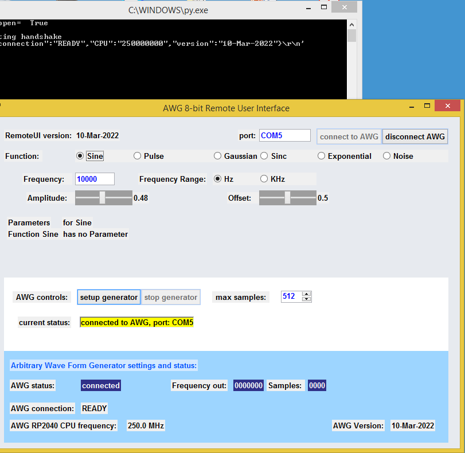Click the max samples value field
This screenshot has width=465, height=453.
point(291,296)
